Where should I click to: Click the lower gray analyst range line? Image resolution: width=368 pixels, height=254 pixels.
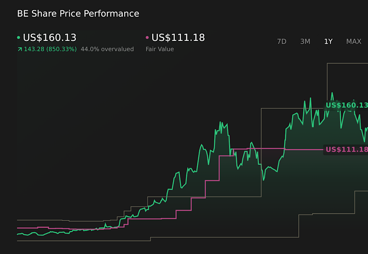tap(230, 238)
